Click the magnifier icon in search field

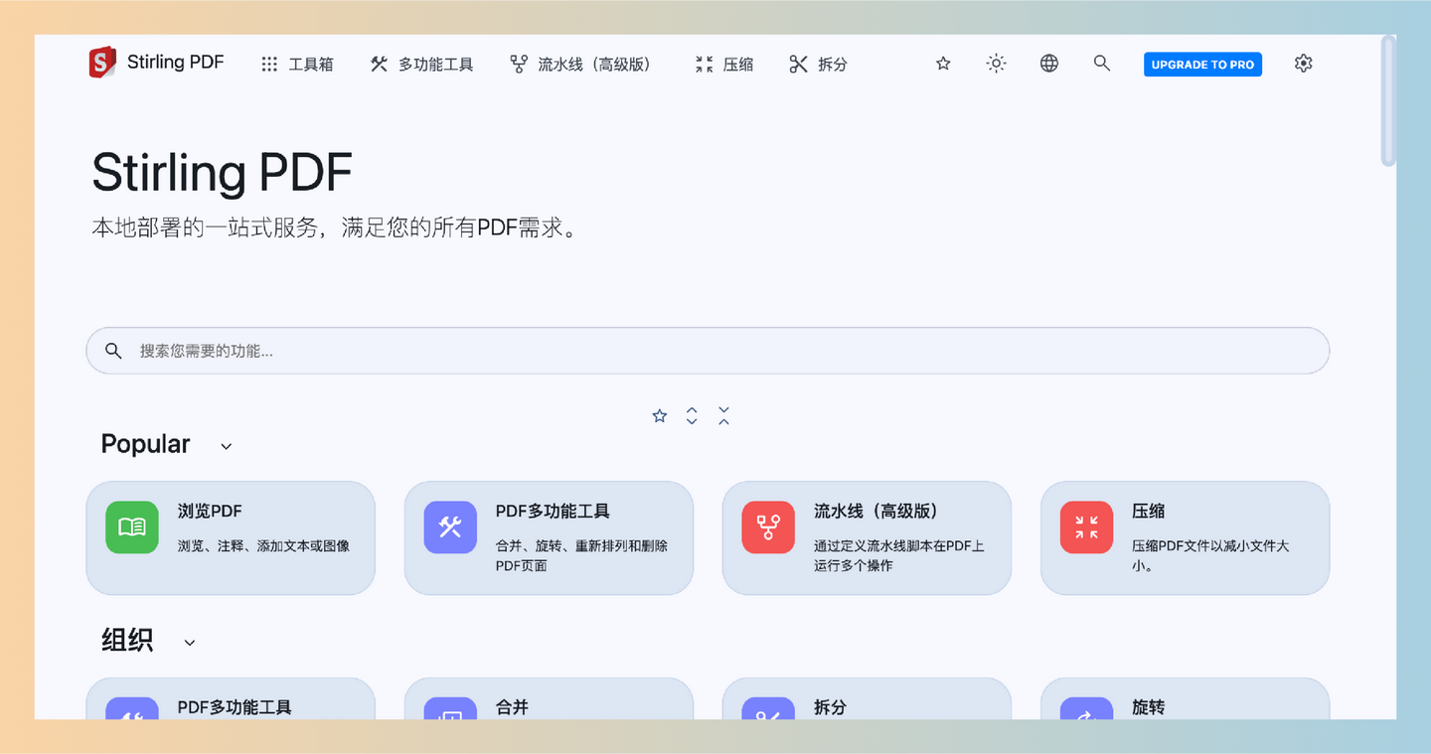[x=113, y=351]
